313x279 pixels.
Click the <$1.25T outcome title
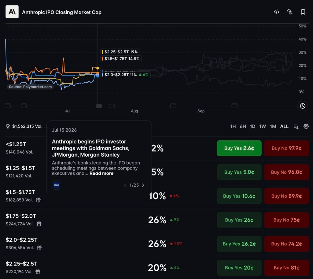pos(16,144)
